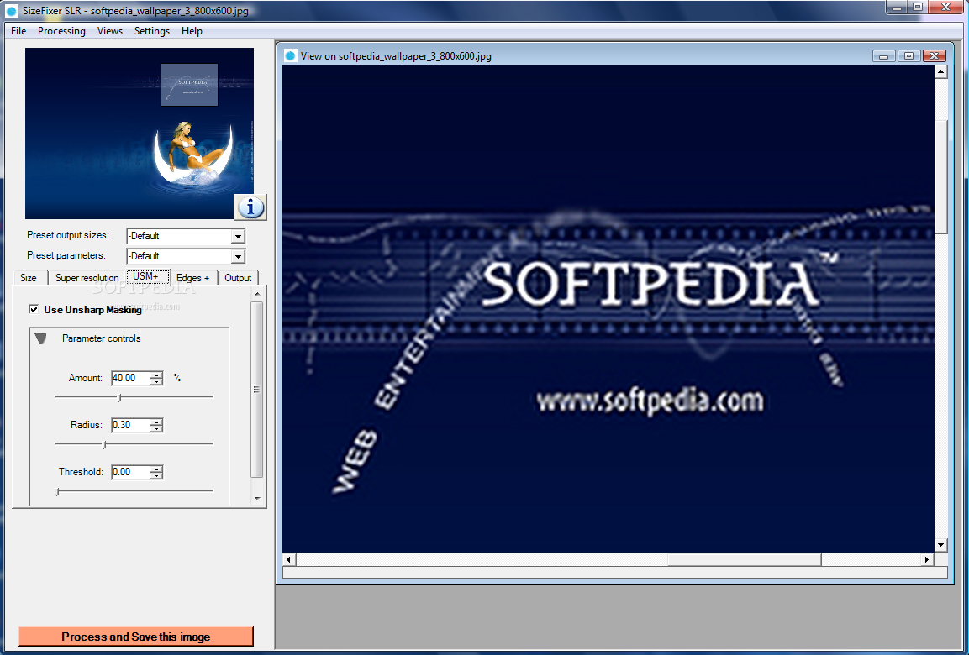
Task: Switch to the Super resolution tab
Action: [87, 278]
